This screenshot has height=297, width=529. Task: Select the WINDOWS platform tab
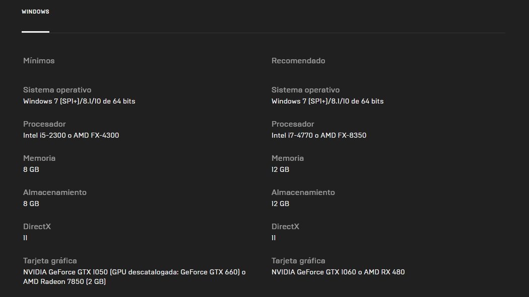click(35, 12)
